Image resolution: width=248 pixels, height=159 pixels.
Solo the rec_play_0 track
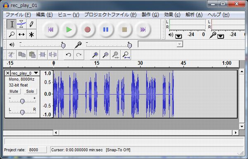[30, 91]
